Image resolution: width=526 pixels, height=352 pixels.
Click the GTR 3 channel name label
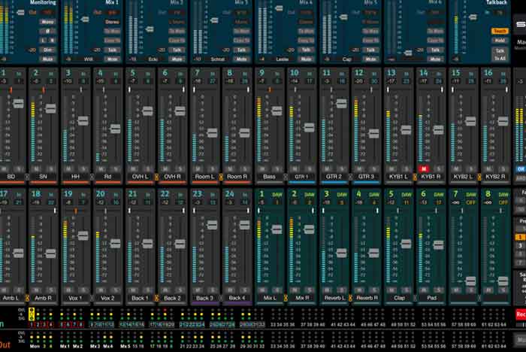(x=366, y=177)
